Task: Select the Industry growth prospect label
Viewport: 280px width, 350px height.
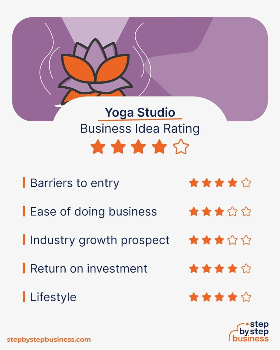Action: (100, 240)
